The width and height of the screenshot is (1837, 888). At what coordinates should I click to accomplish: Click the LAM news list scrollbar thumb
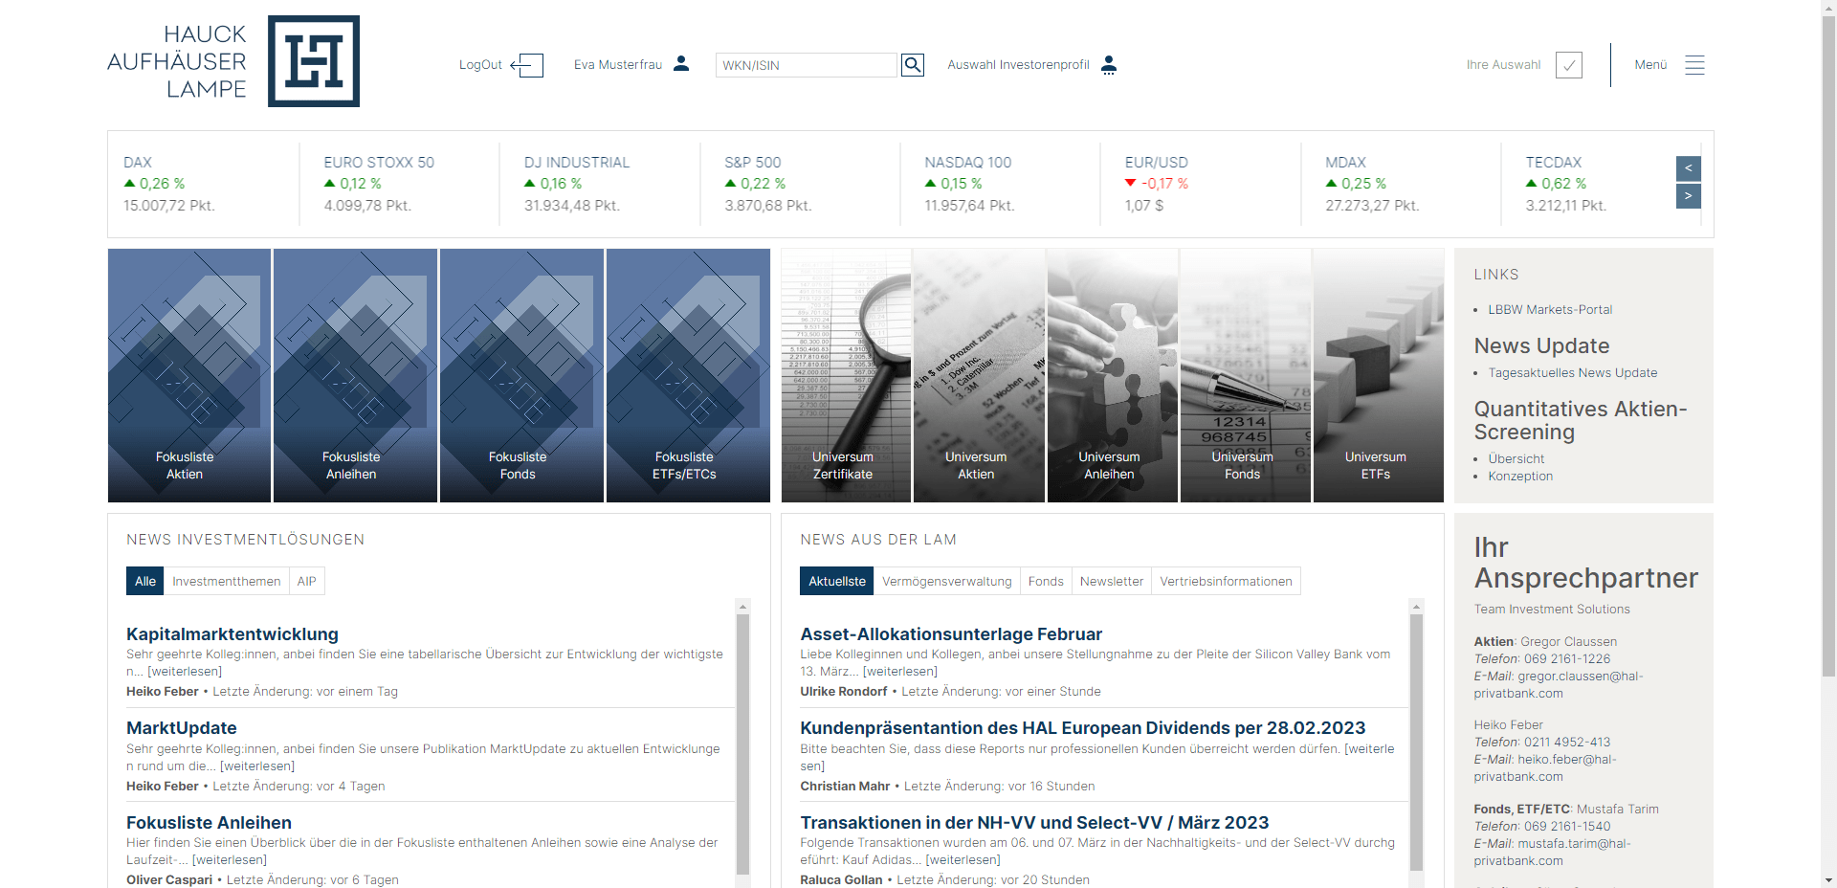click(x=1417, y=743)
